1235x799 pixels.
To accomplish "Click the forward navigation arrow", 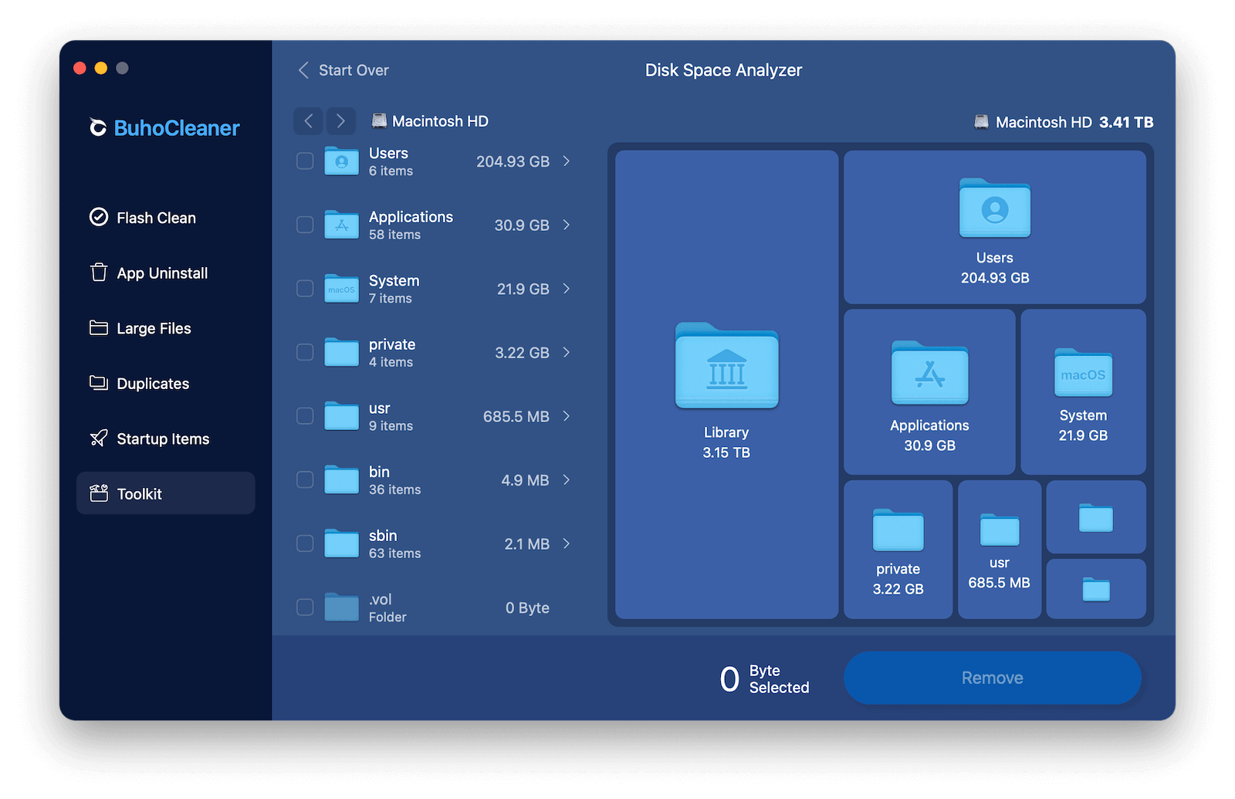I will click(x=340, y=120).
